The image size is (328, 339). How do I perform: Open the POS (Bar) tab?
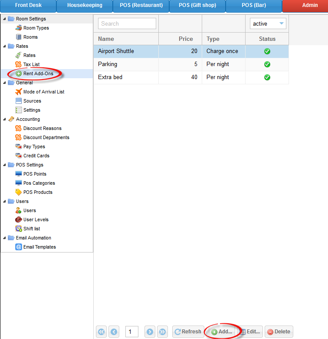(254, 6)
